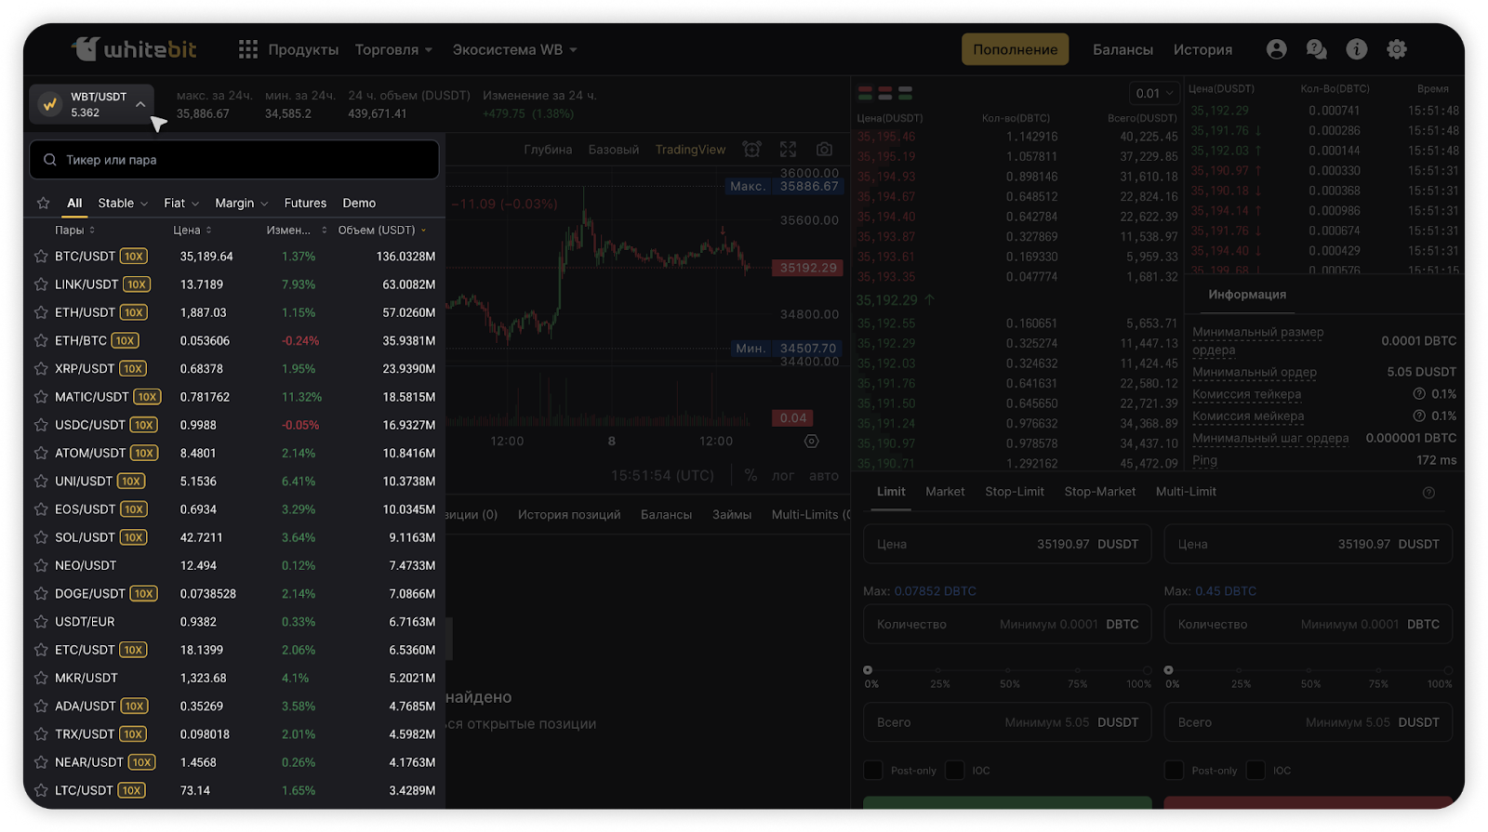The height and width of the screenshot is (832, 1488).
Task: Set buy amount slider to 50%
Action: [1008, 670]
